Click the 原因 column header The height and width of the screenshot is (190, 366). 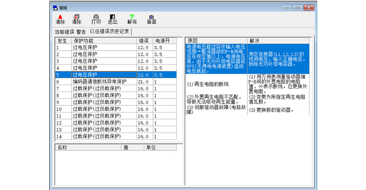[216, 41]
